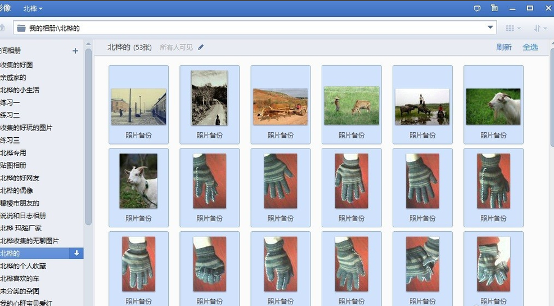Click the clipboard list icon in title bar
The width and height of the screenshot is (554, 306).
point(494,8)
